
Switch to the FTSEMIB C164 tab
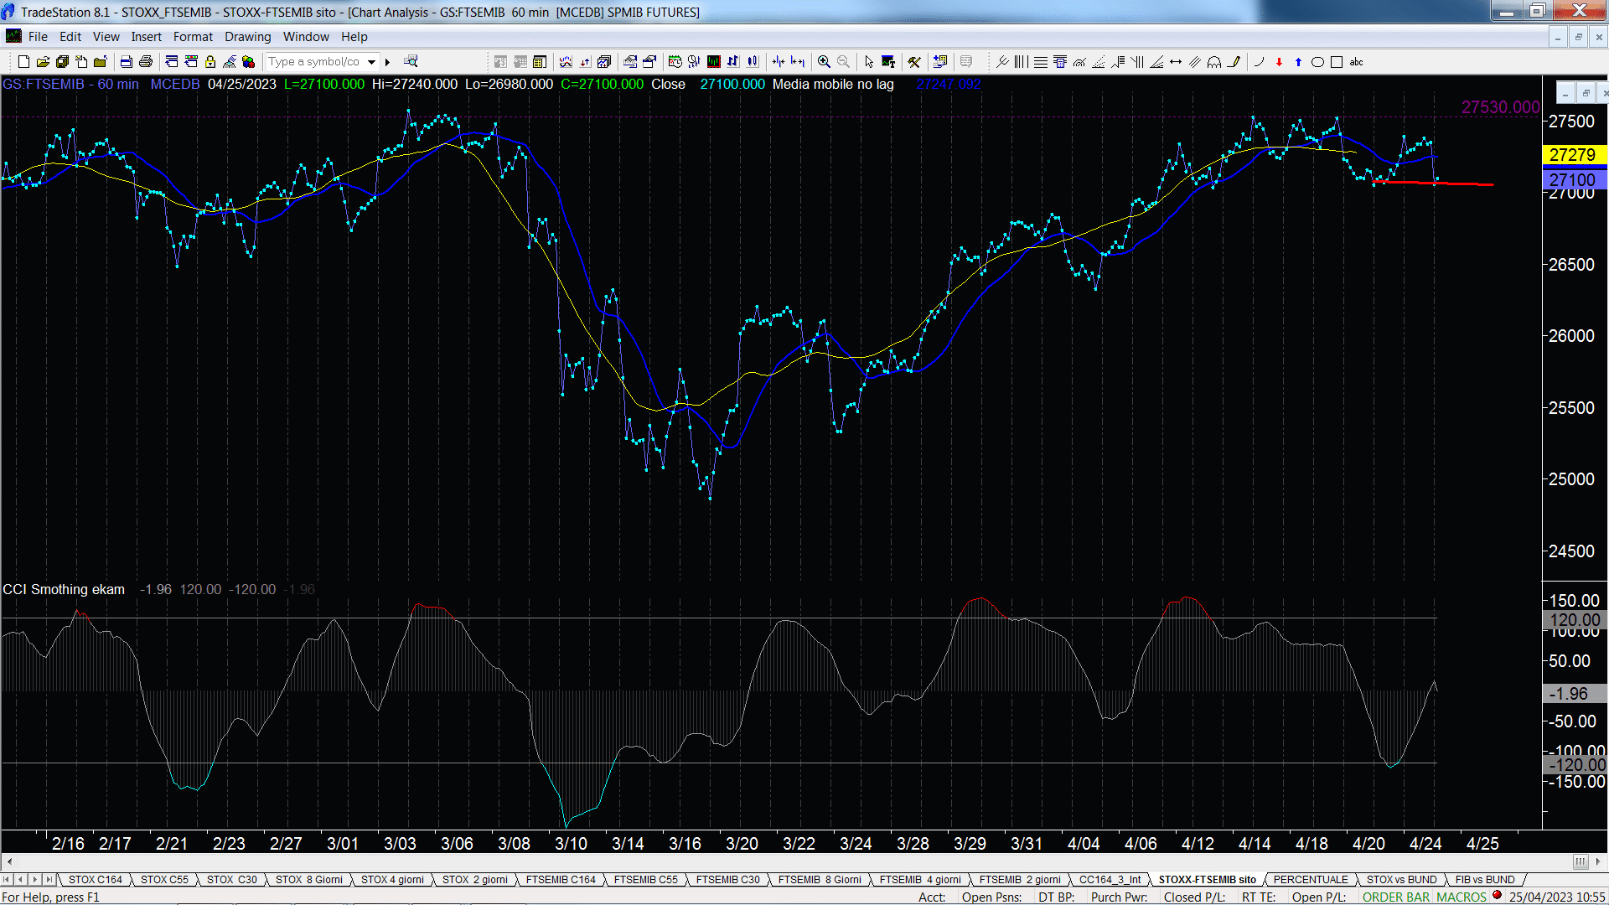(x=561, y=879)
